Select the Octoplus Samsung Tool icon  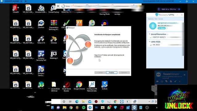[41, 56]
